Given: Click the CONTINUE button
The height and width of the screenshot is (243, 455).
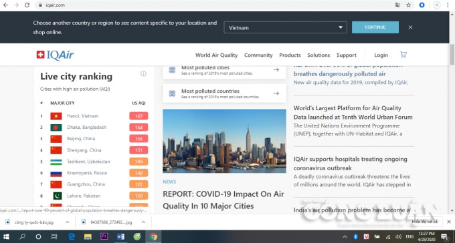Looking at the screenshot, I should coord(375,27).
